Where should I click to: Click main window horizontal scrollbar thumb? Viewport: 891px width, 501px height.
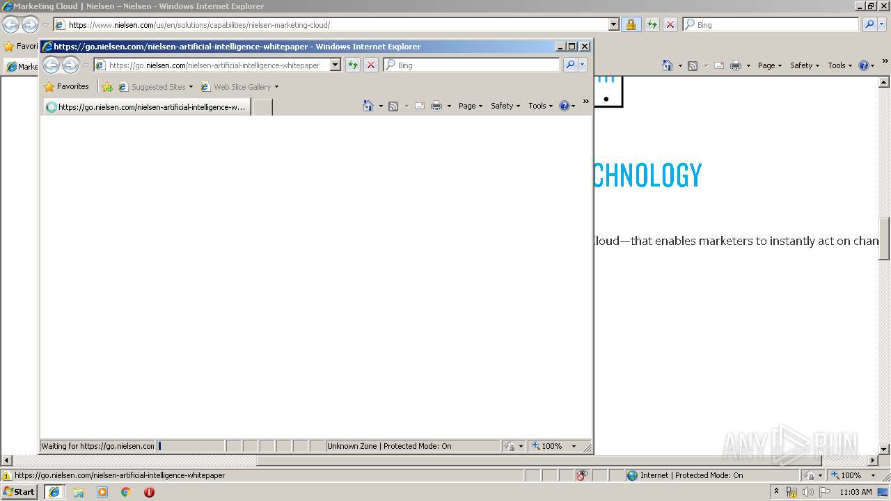pos(539,461)
